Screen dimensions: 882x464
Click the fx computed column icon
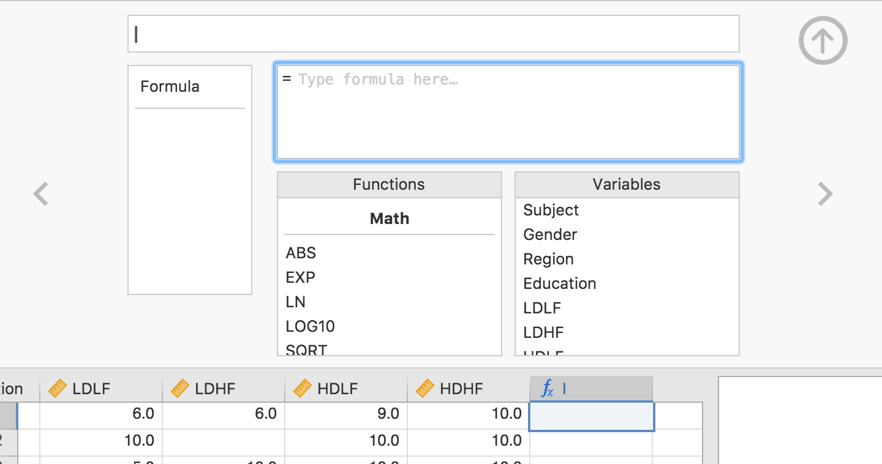pyautogui.click(x=548, y=388)
